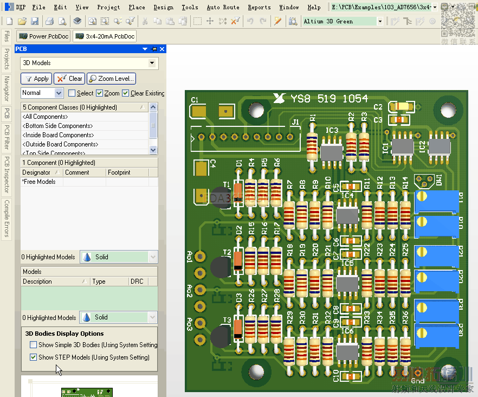Pin the PCB panel with pushpin icon

[x=154, y=49]
